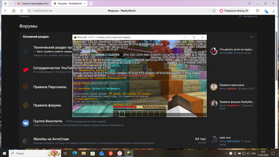The image size is (279, 157).
Task: Close the Форумы - ReallyWorld tab
Action: (85, 3)
